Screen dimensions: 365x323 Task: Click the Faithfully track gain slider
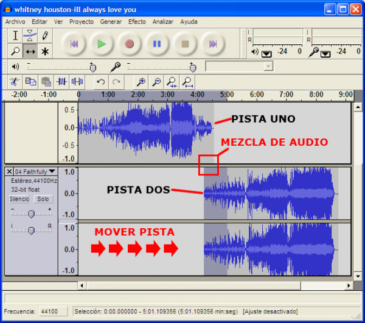(31, 213)
